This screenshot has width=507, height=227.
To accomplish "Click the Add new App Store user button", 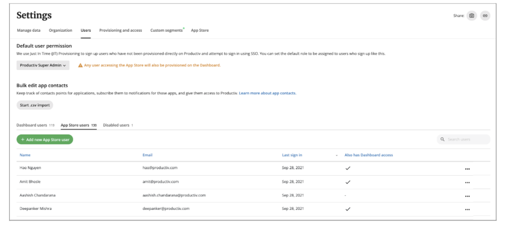I will 45,140.
